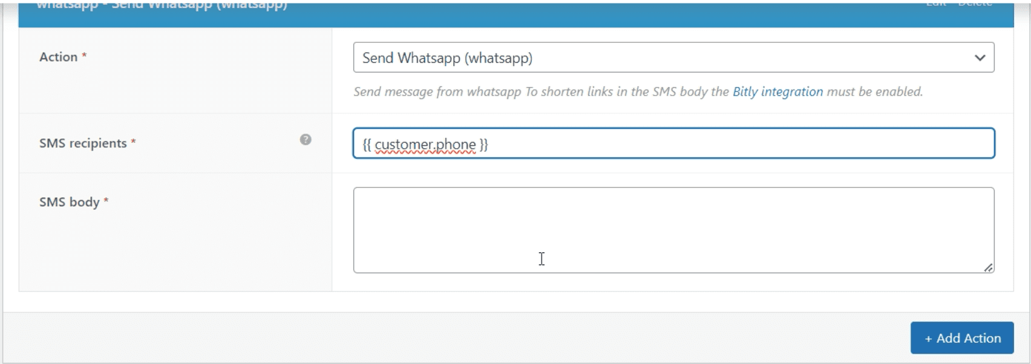This screenshot has height=364, width=1031.
Task: Click the help question-mark icon beside SMS recipients
Action: tap(306, 140)
